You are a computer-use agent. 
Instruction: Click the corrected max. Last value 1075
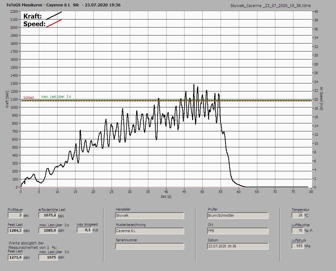pos(48,257)
